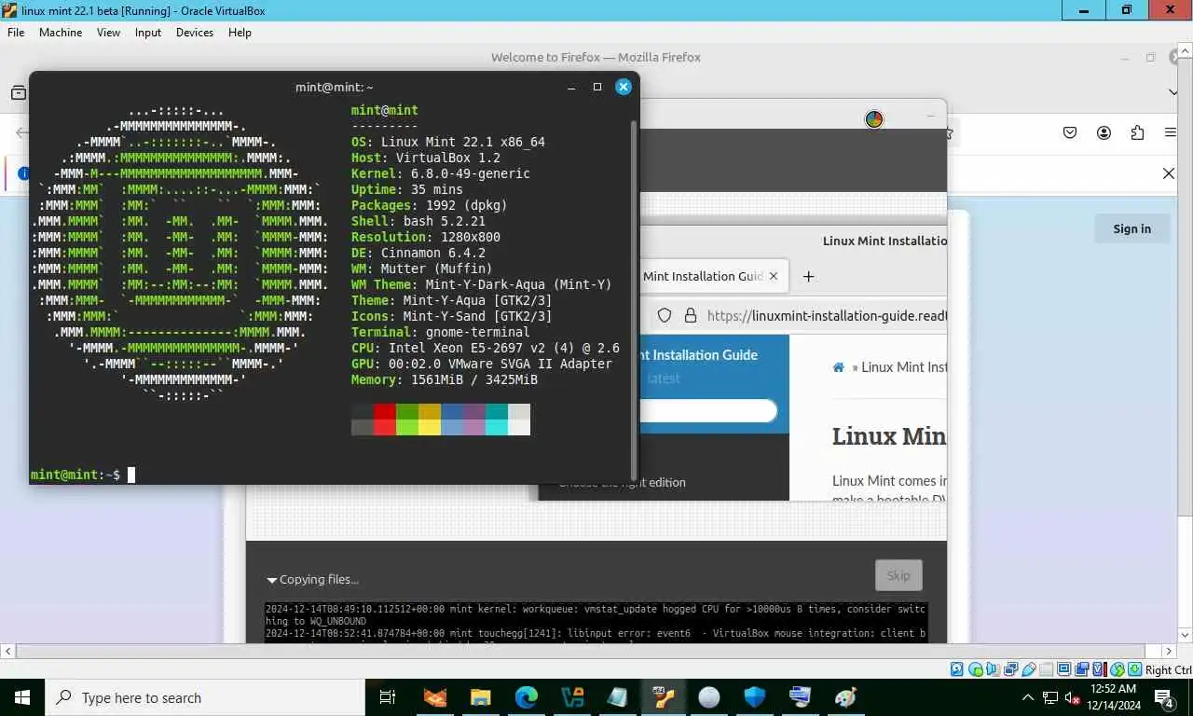Click the keyboard capture green arrow icon

[x=1135, y=669]
